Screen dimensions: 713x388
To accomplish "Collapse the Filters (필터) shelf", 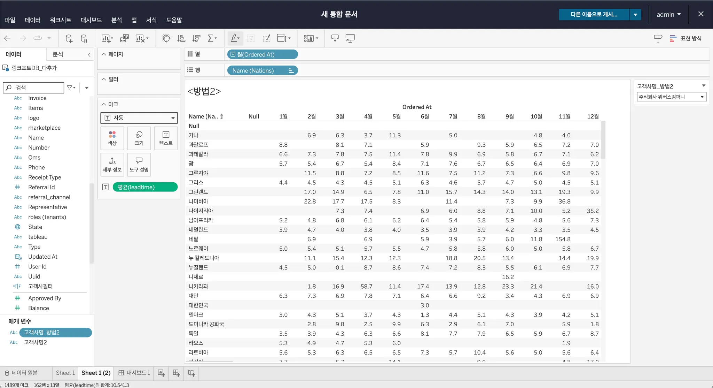I will [x=104, y=79].
